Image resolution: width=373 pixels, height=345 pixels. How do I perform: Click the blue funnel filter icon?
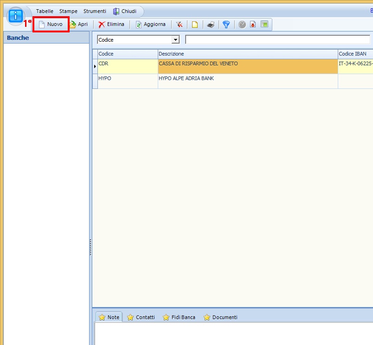click(226, 25)
